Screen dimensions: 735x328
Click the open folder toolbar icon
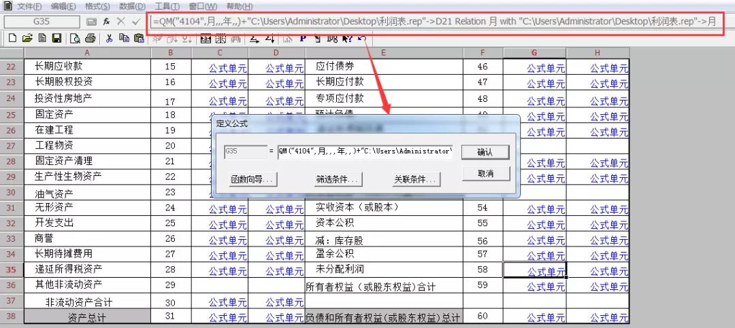tap(27, 38)
